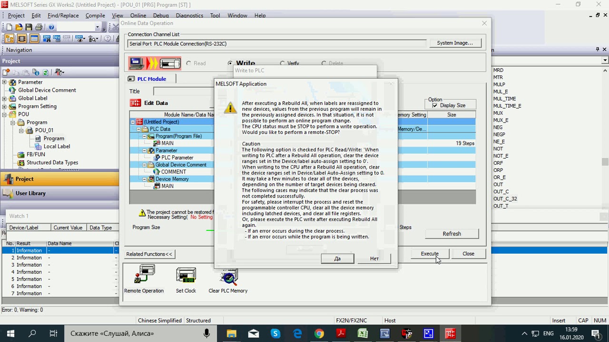Open Skype from the taskbar
The image size is (609, 342).
click(275, 333)
